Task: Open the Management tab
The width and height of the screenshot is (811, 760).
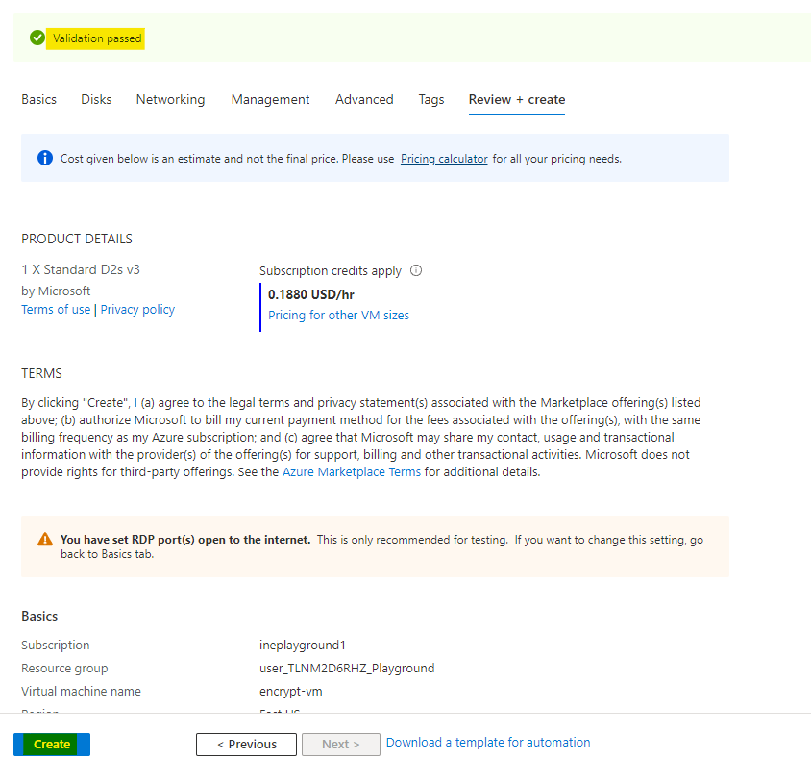Action: pos(270,99)
